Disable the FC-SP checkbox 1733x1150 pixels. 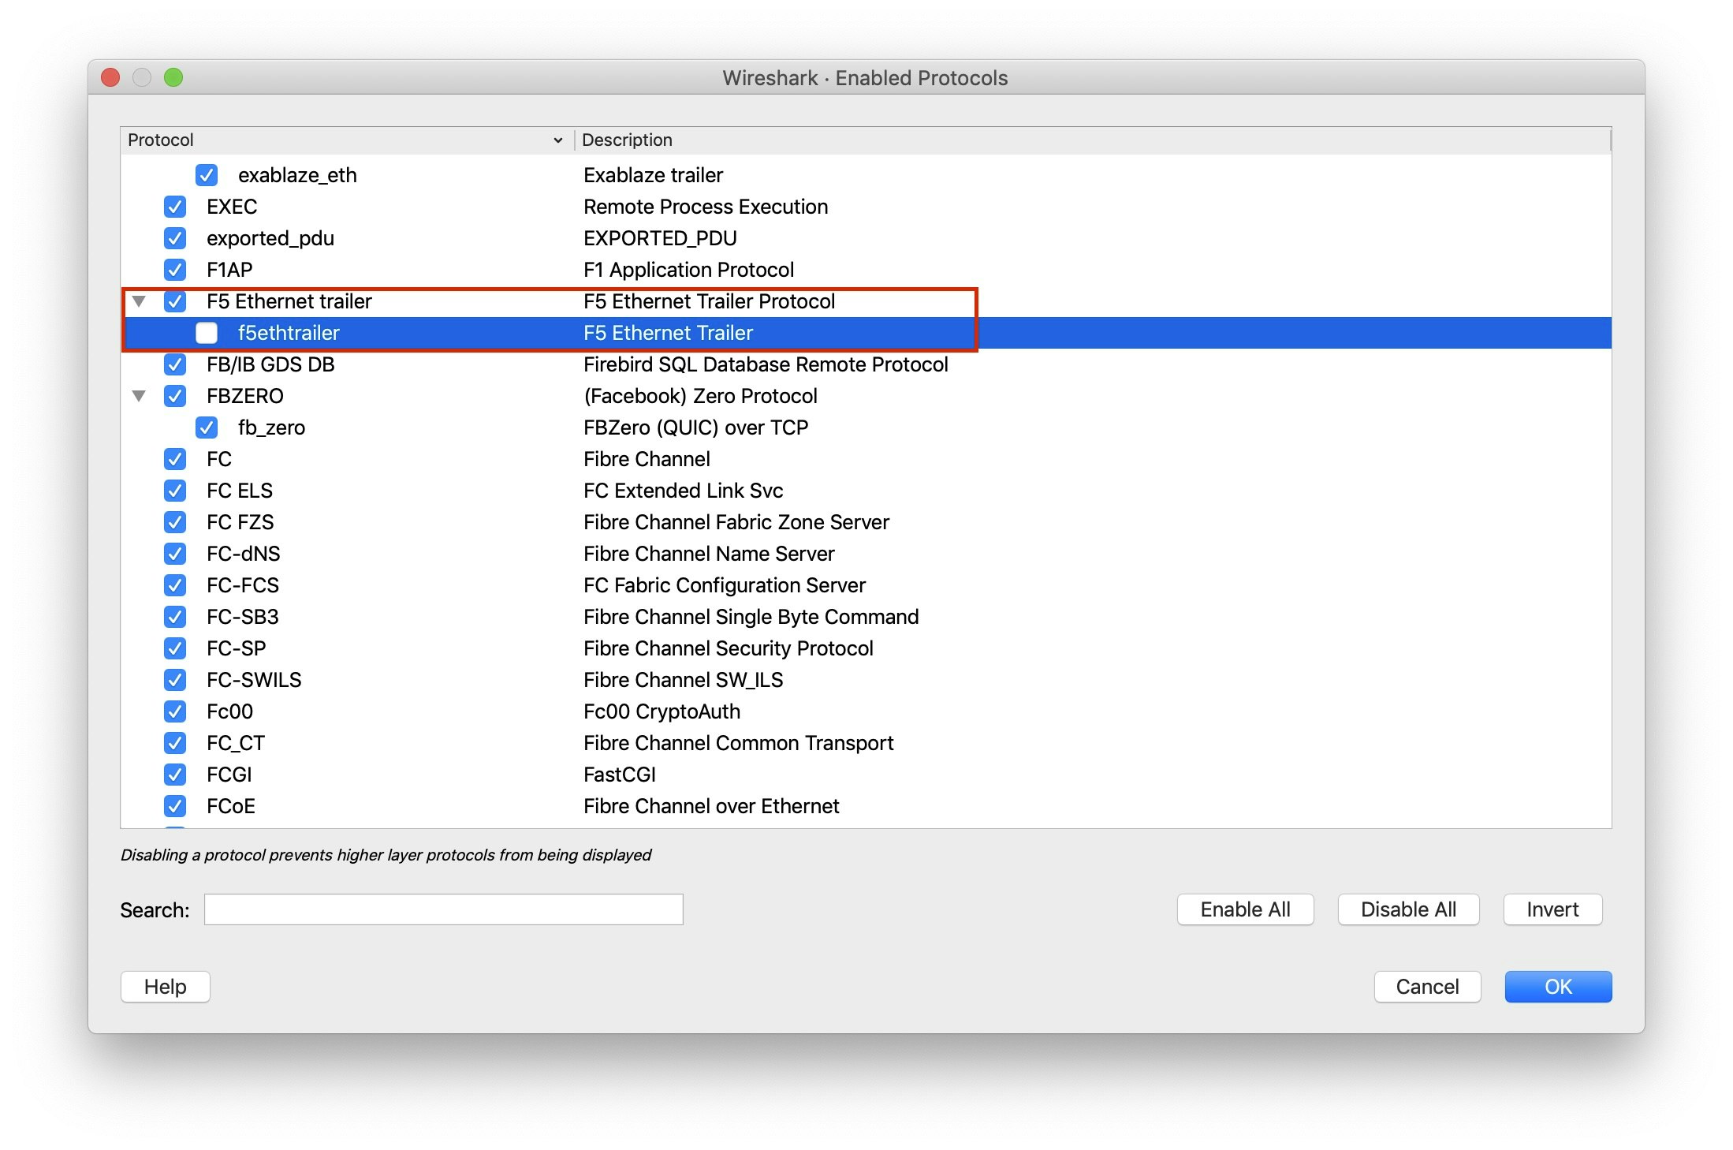coord(175,648)
